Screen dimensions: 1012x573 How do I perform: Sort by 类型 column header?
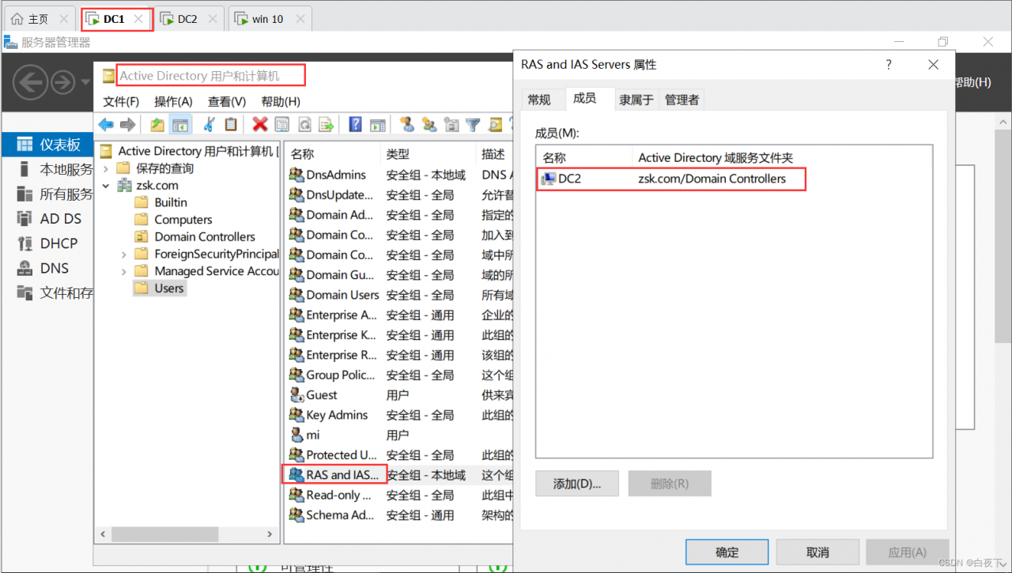click(x=428, y=154)
